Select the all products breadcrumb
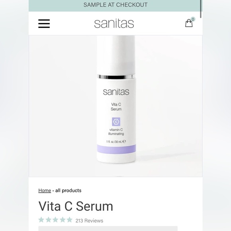Viewport: 231px width, 231px height. coord(69,190)
